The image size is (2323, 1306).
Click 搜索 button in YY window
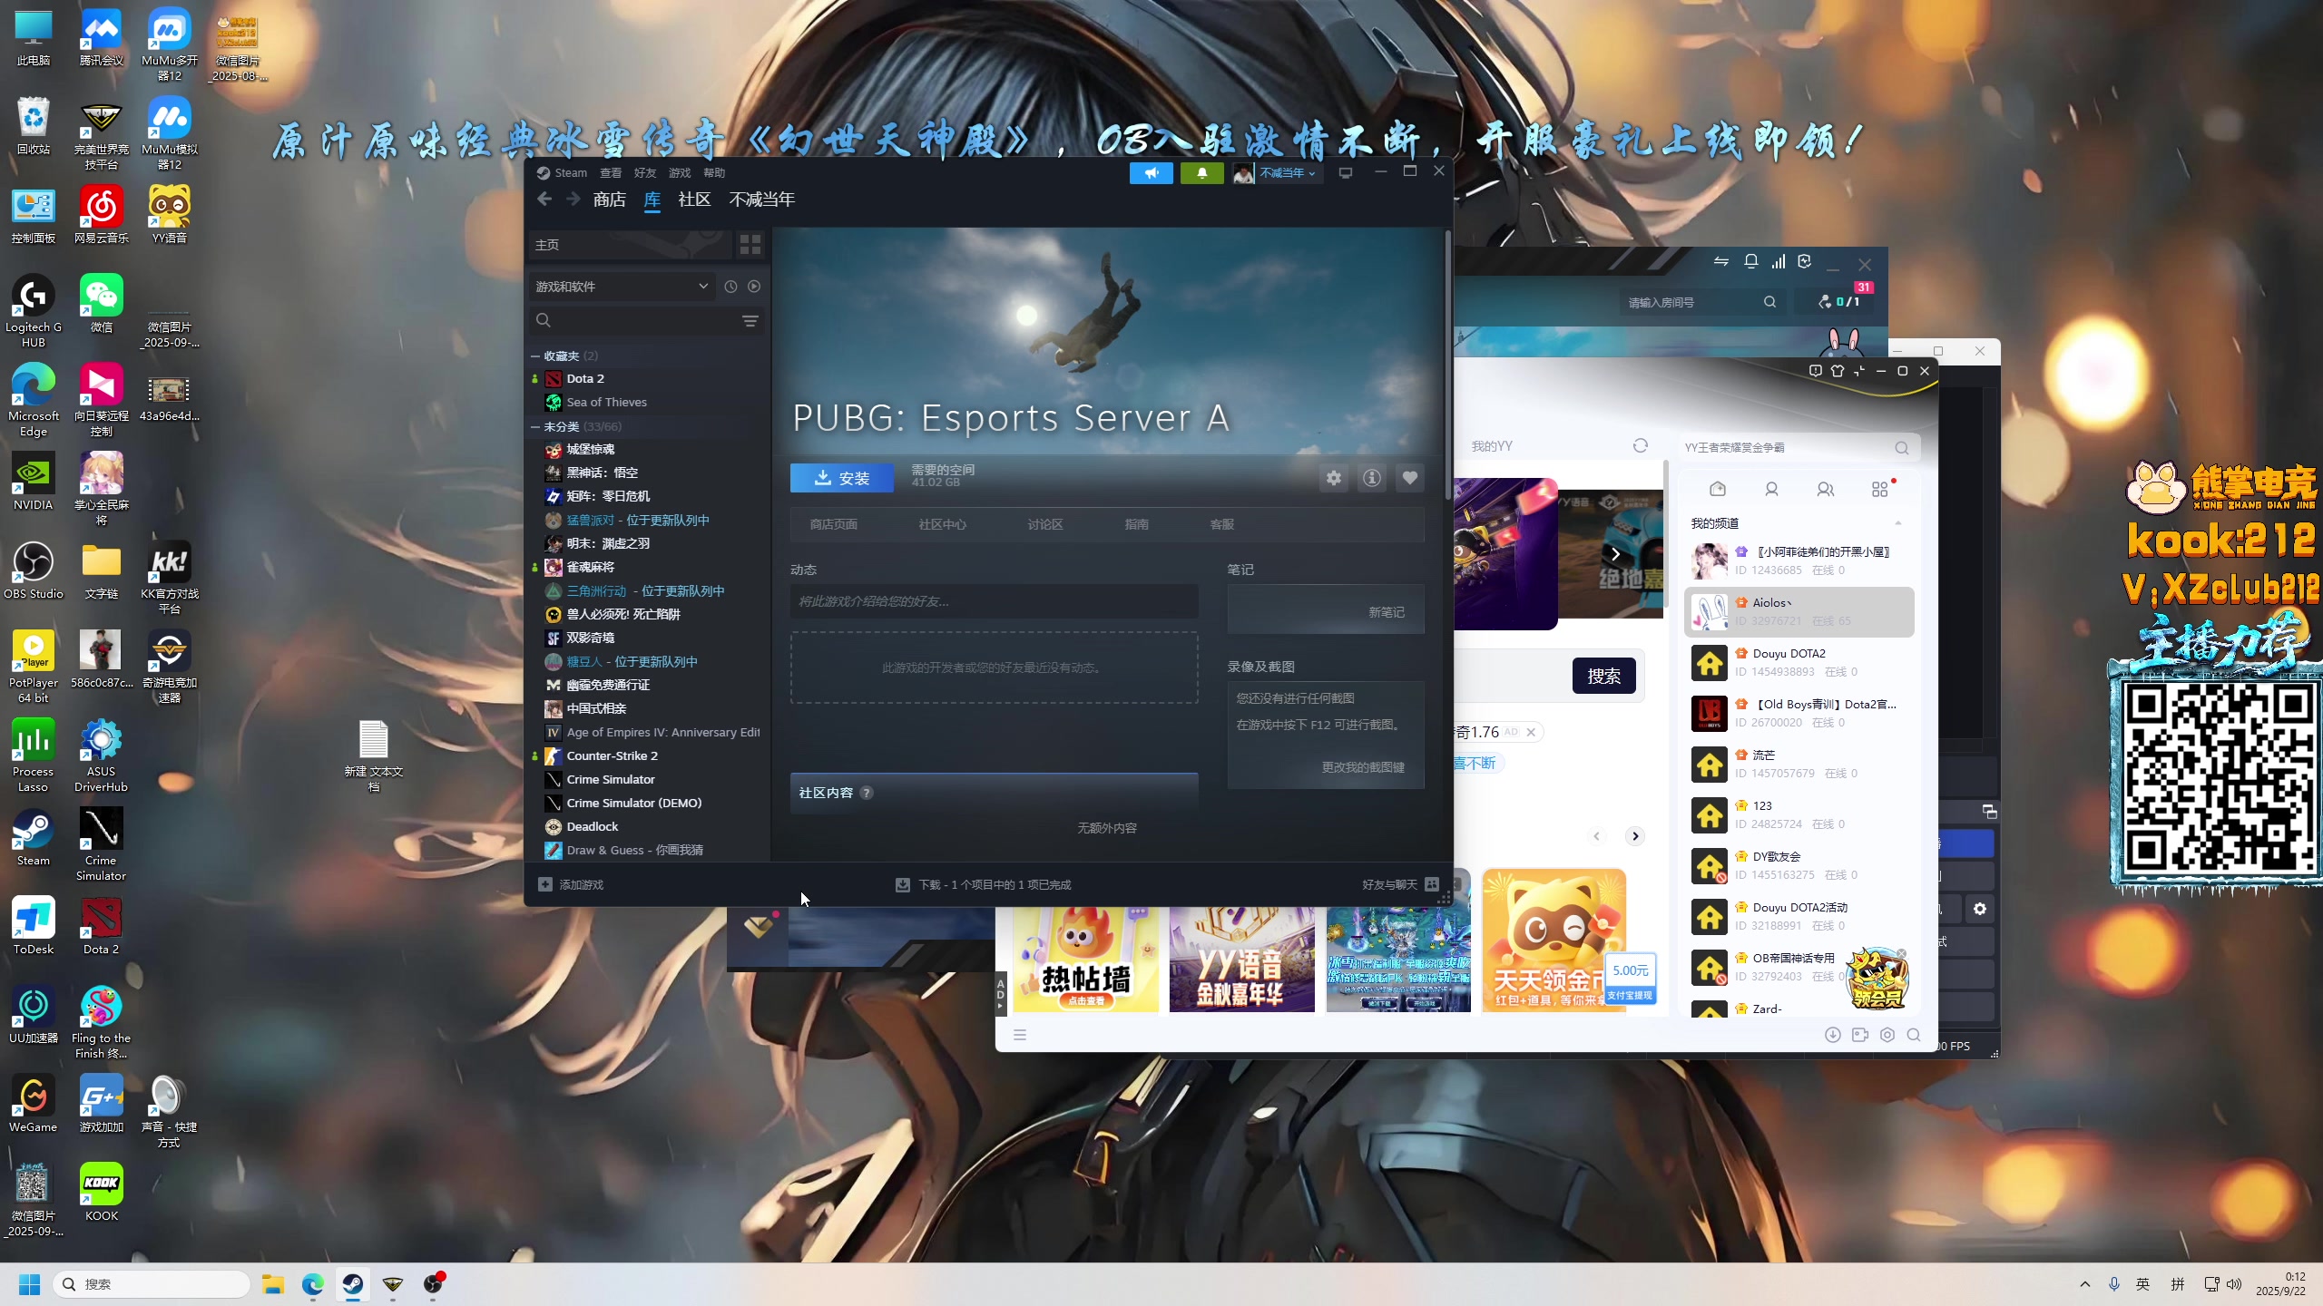(x=1603, y=676)
